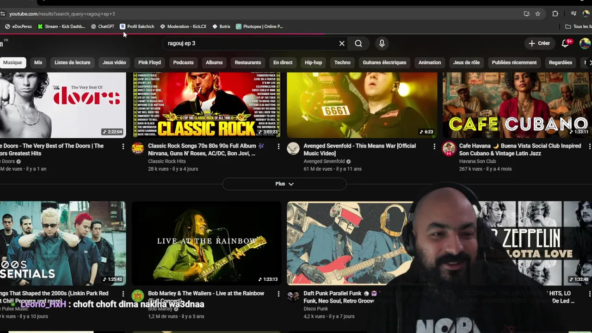
Task: Start voice search with the microphone icon
Action: 382,43
